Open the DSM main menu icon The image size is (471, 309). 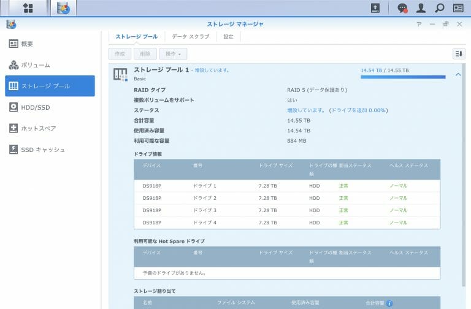click(28, 8)
